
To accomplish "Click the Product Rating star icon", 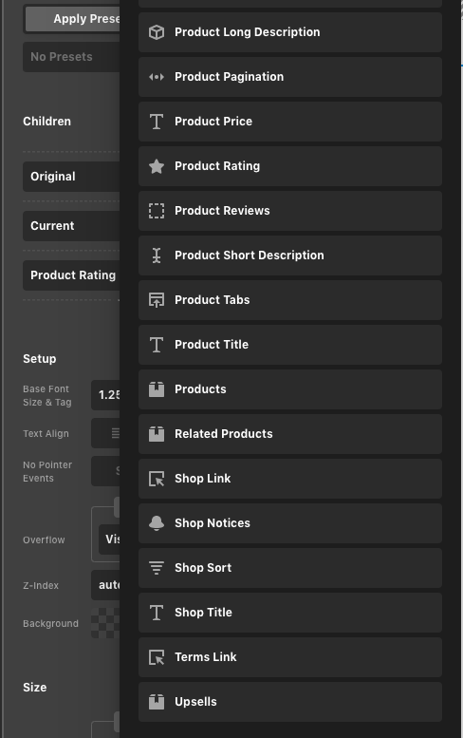I will (157, 166).
